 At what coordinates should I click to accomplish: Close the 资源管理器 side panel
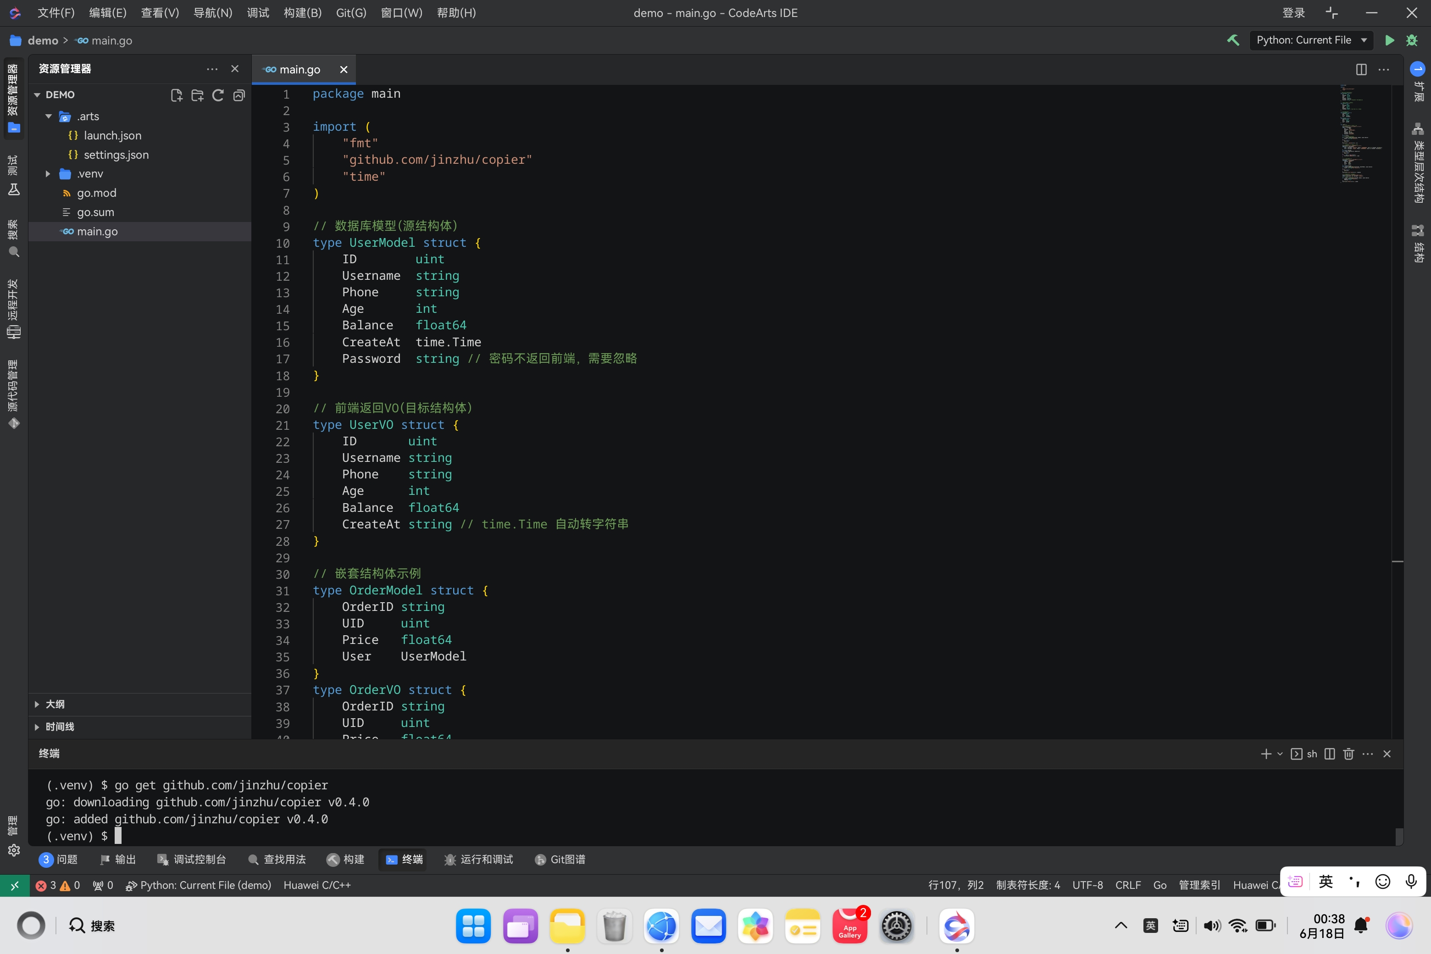235,69
